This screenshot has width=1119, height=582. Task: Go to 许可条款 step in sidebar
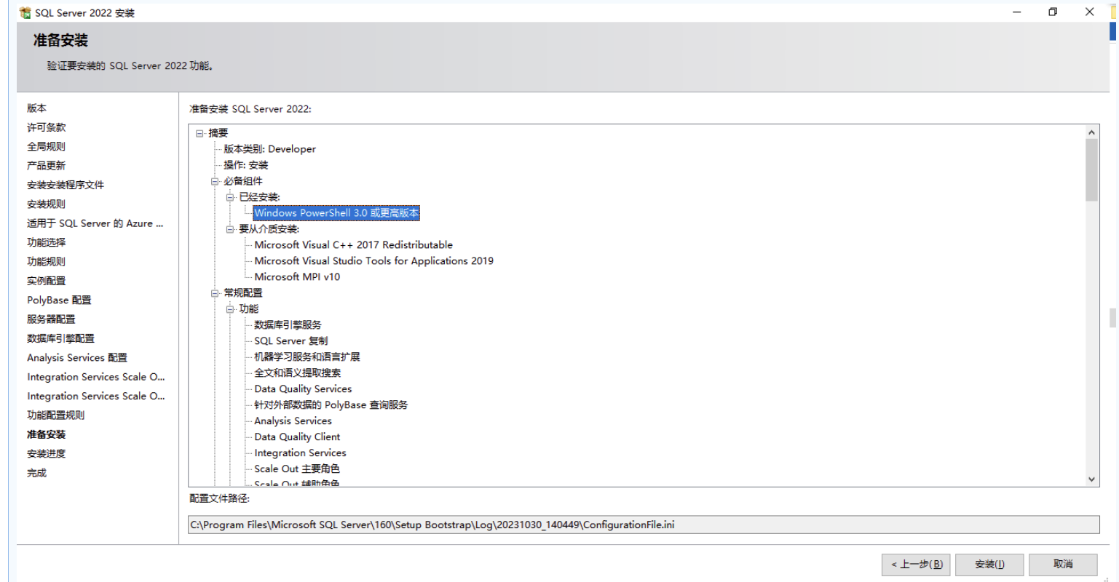46,127
